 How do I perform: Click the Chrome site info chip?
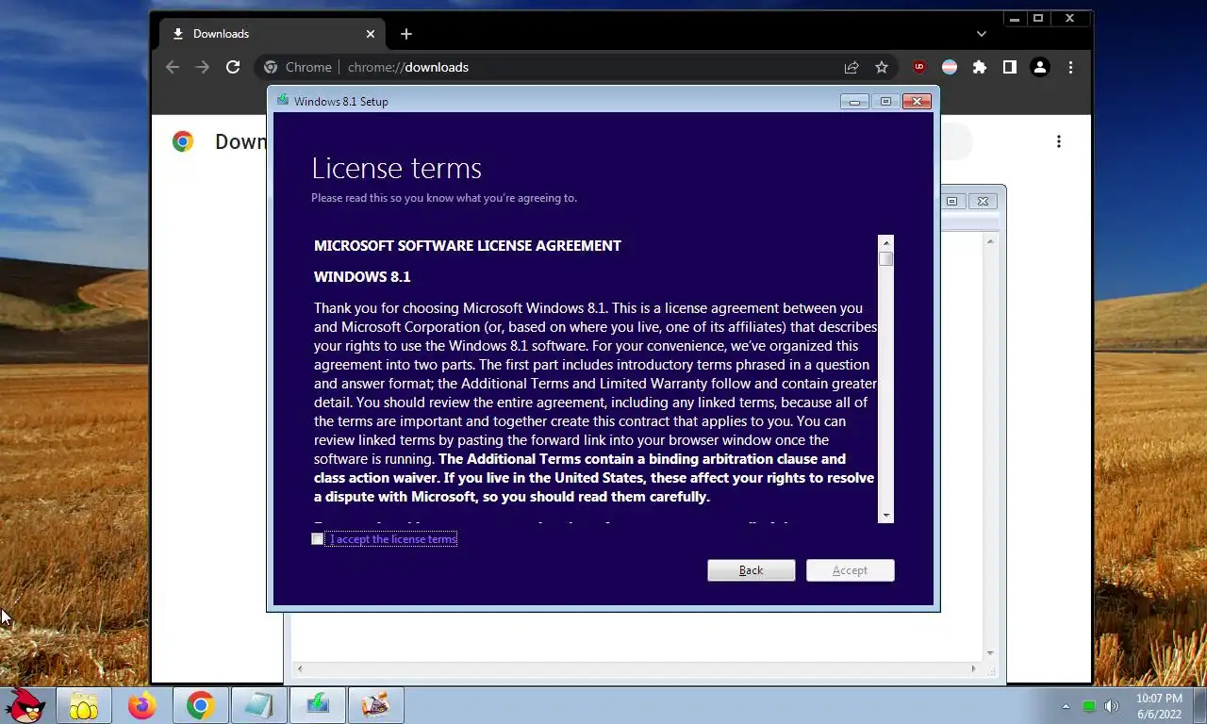pos(297,67)
